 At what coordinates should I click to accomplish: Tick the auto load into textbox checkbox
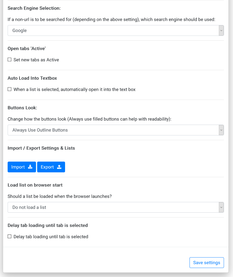10,90
